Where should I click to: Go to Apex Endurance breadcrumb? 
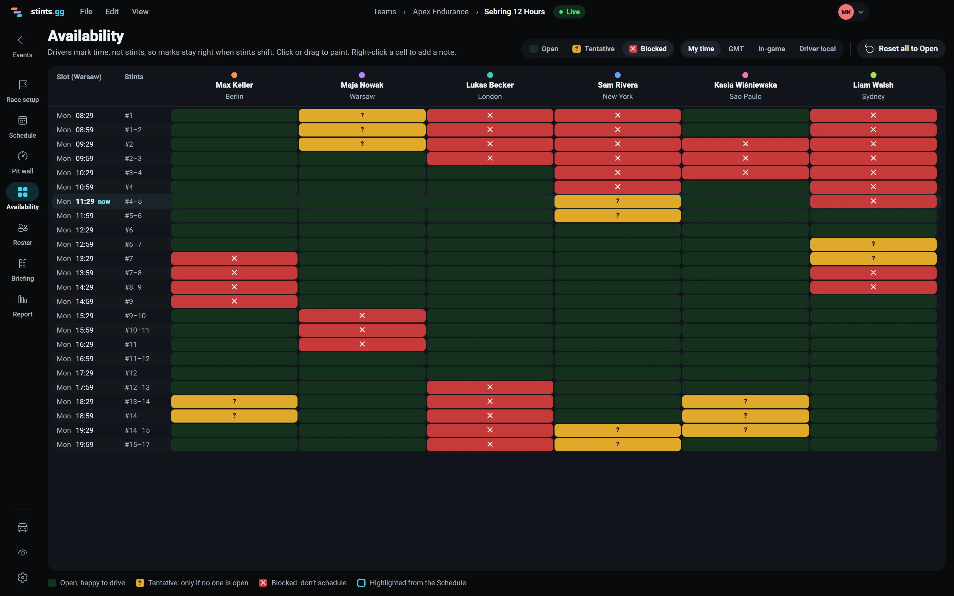coord(441,12)
